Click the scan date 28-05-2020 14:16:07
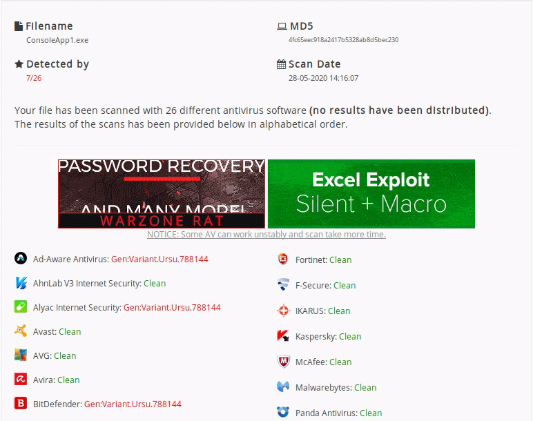Image resolution: width=533 pixels, height=421 pixels. tap(323, 78)
